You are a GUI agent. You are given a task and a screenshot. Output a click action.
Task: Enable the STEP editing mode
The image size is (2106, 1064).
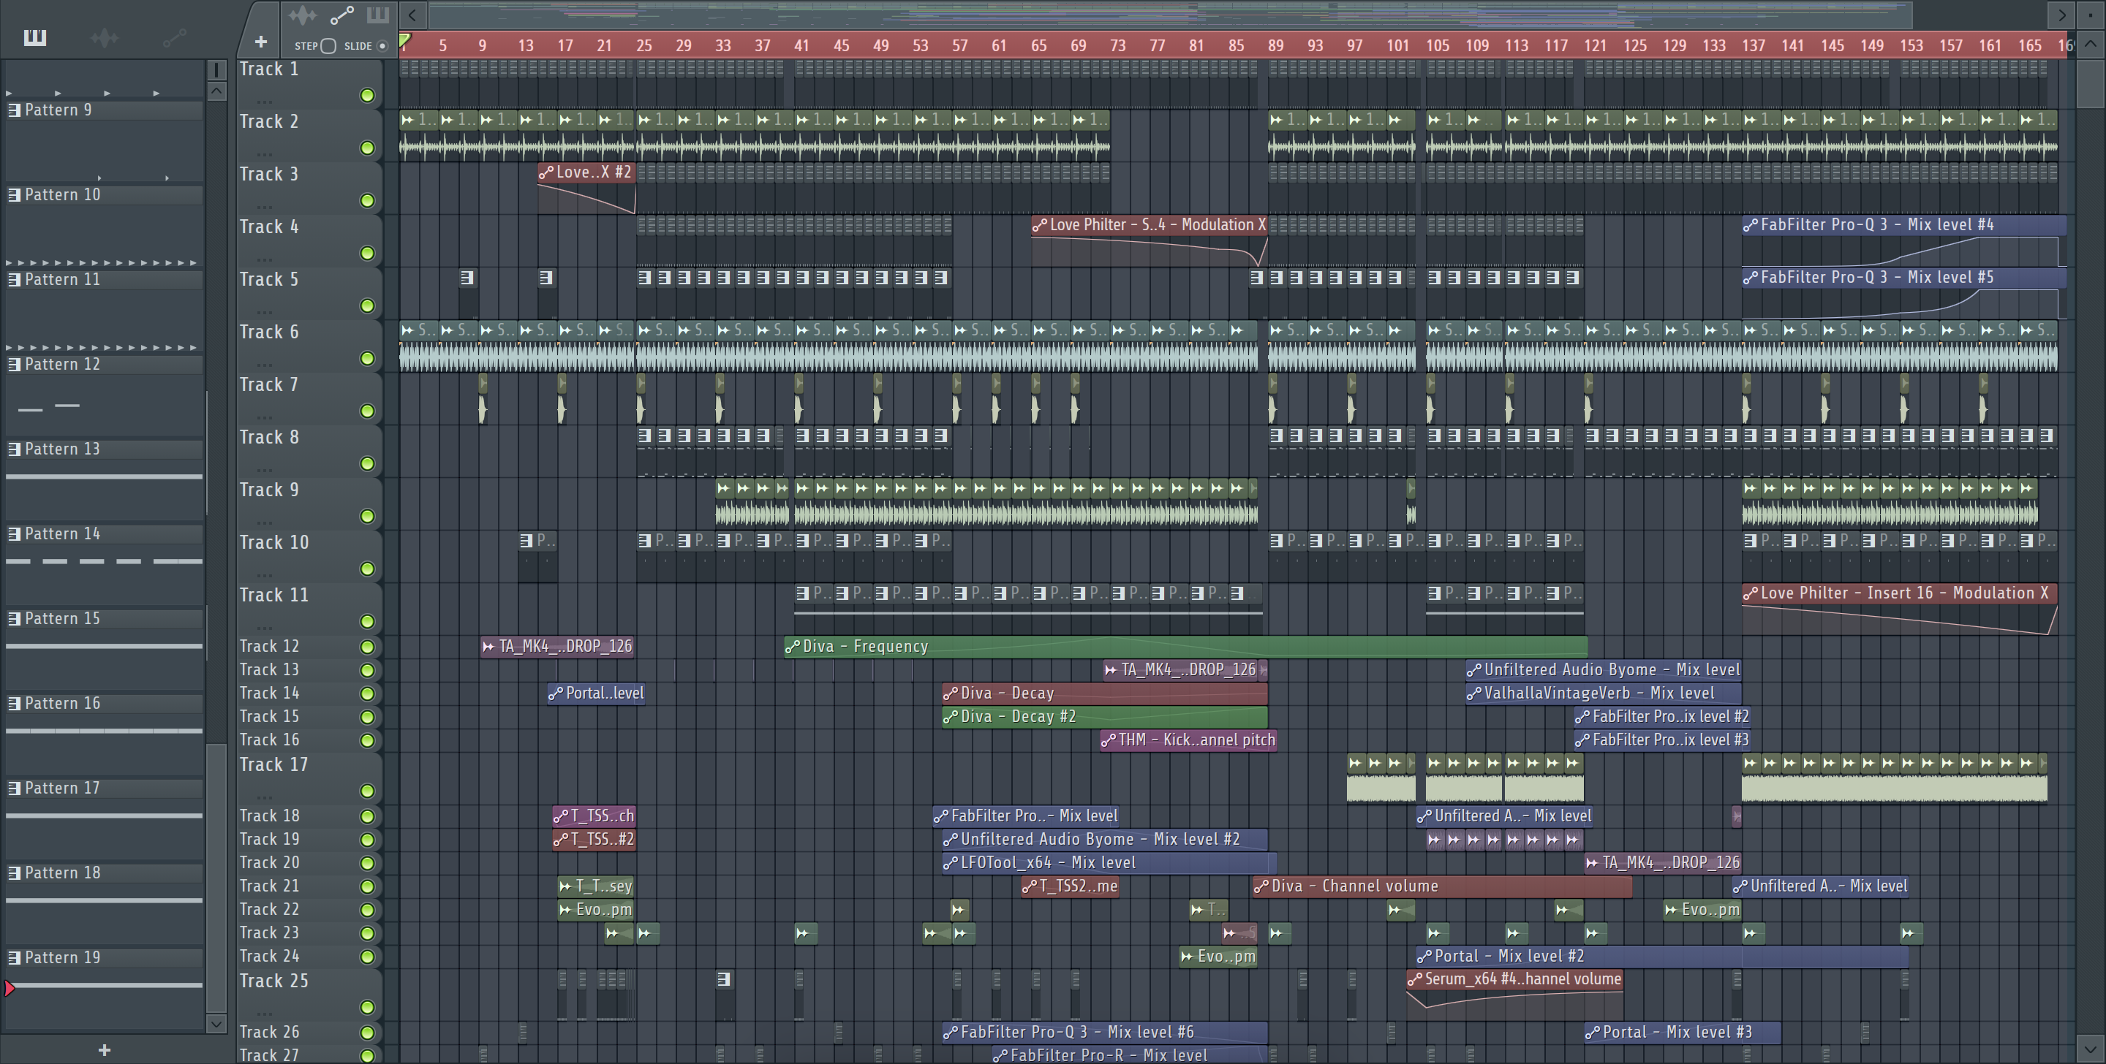[328, 46]
